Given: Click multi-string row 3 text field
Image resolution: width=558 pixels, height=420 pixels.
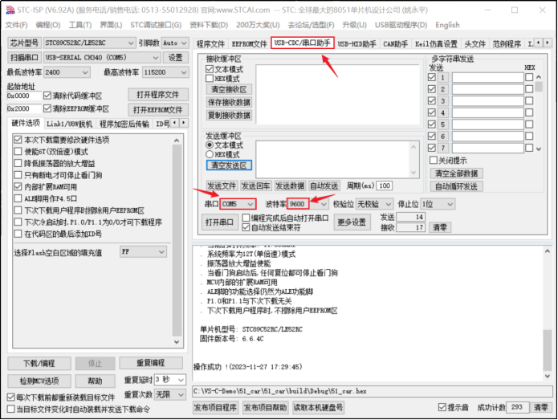Looking at the screenshot, I should pyautogui.click(x=488, y=100).
